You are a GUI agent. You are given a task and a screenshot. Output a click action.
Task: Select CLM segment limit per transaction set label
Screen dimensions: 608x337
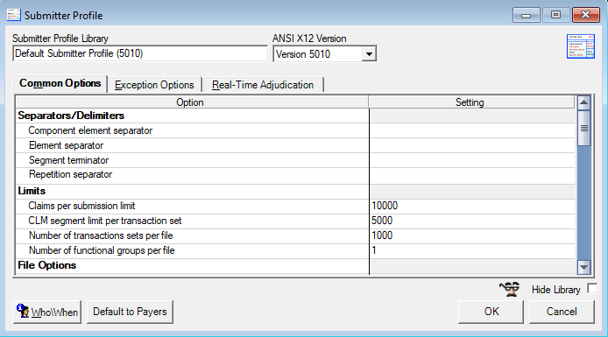point(105,221)
